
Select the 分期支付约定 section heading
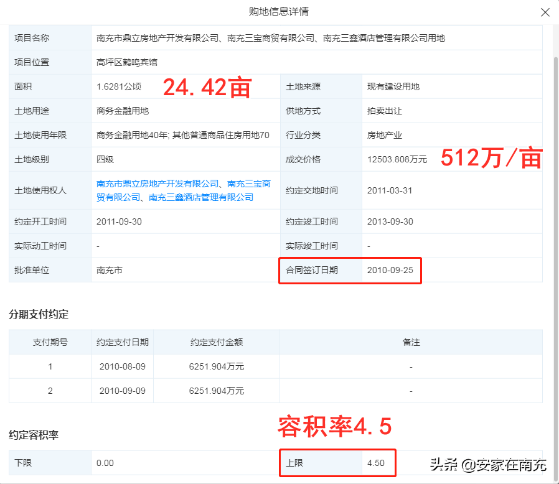tap(39, 314)
